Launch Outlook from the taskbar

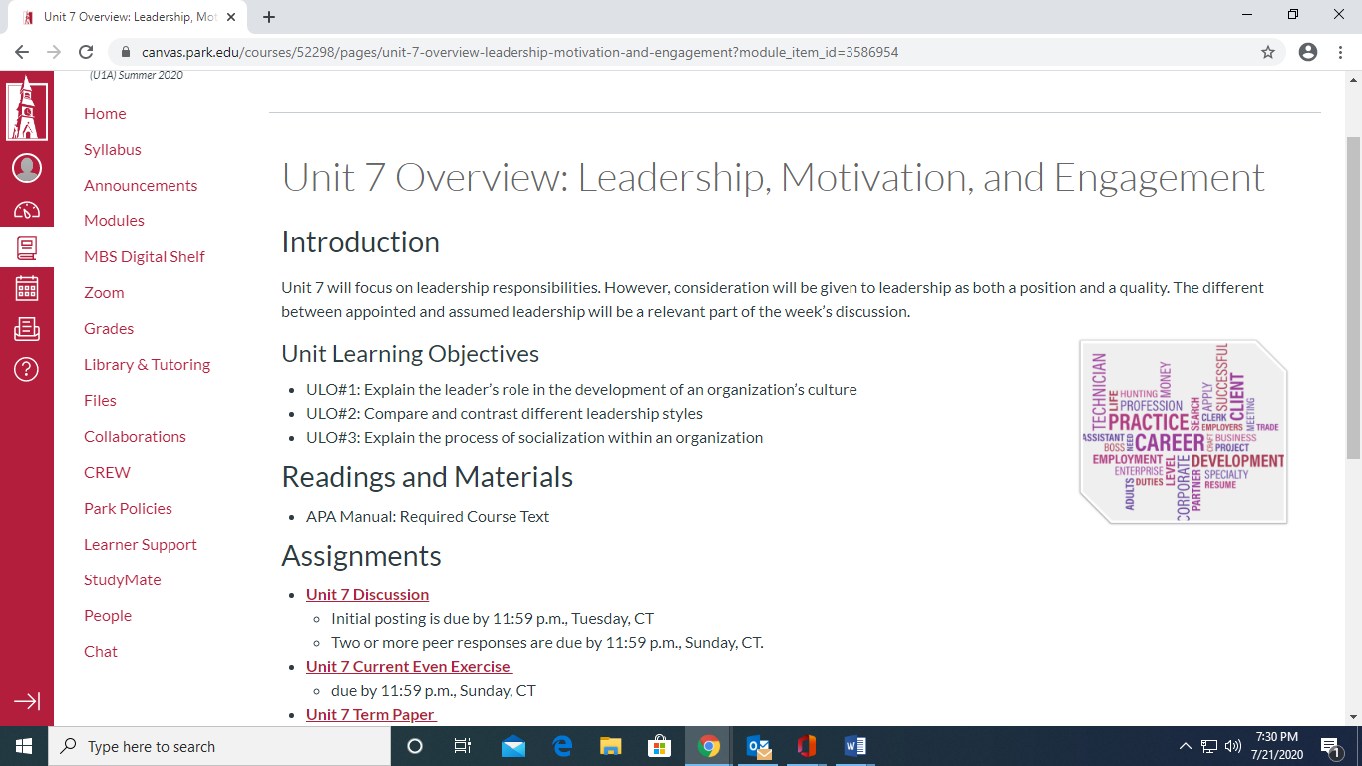point(758,746)
